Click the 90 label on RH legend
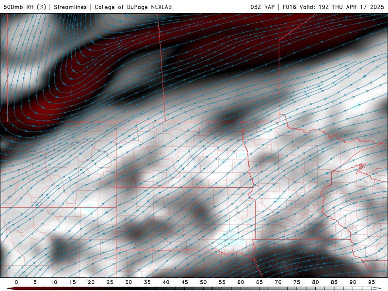The width and height of the screenshot is (388, 291). pos(353,282)
